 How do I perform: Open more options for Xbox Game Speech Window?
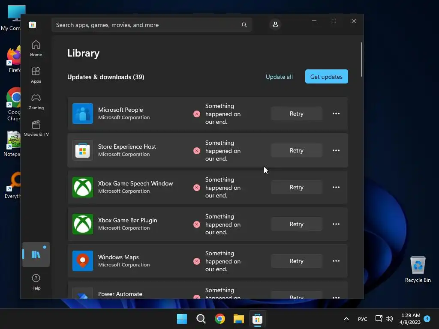point(336,188)
